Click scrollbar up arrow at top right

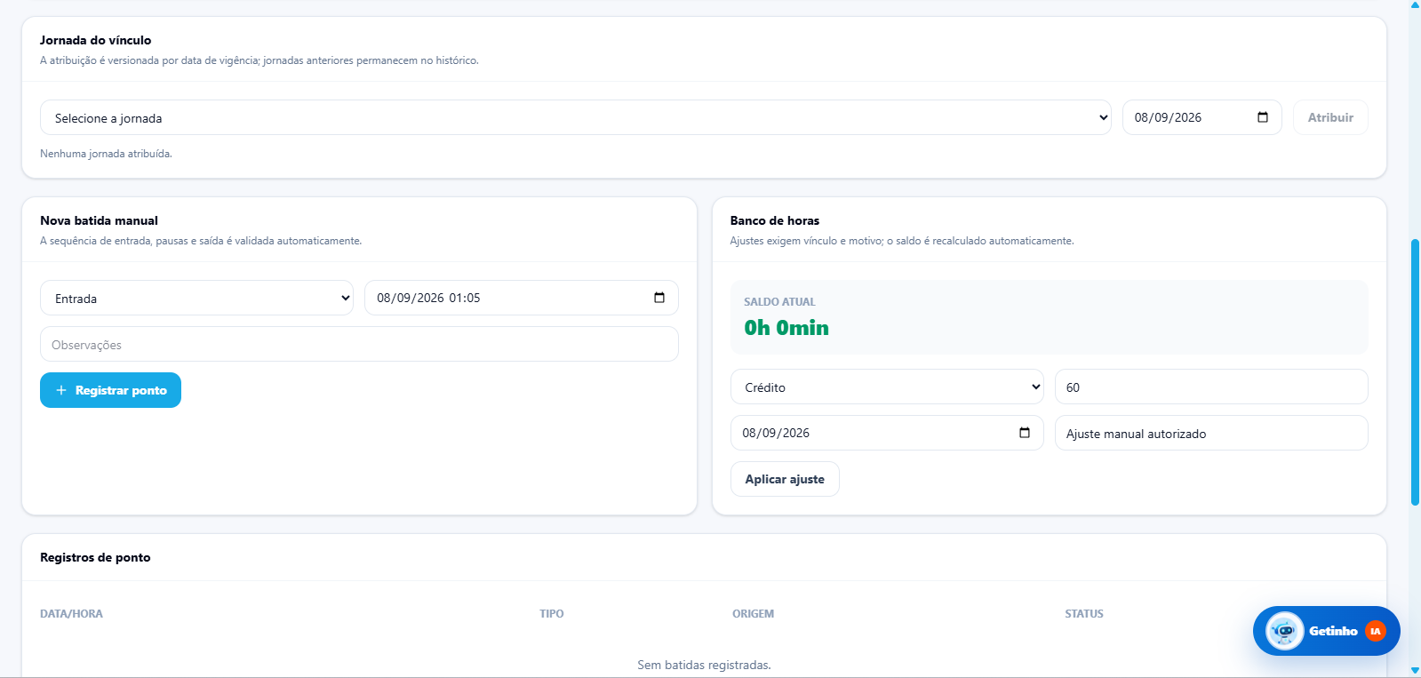[1415, 5]
